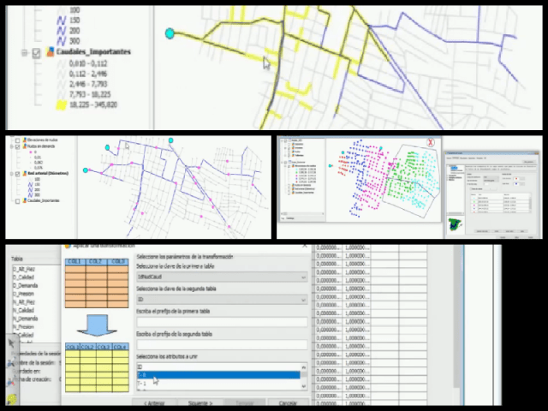Click the Siguiente button
The image size is (548, 411).
tap(199, 402)
